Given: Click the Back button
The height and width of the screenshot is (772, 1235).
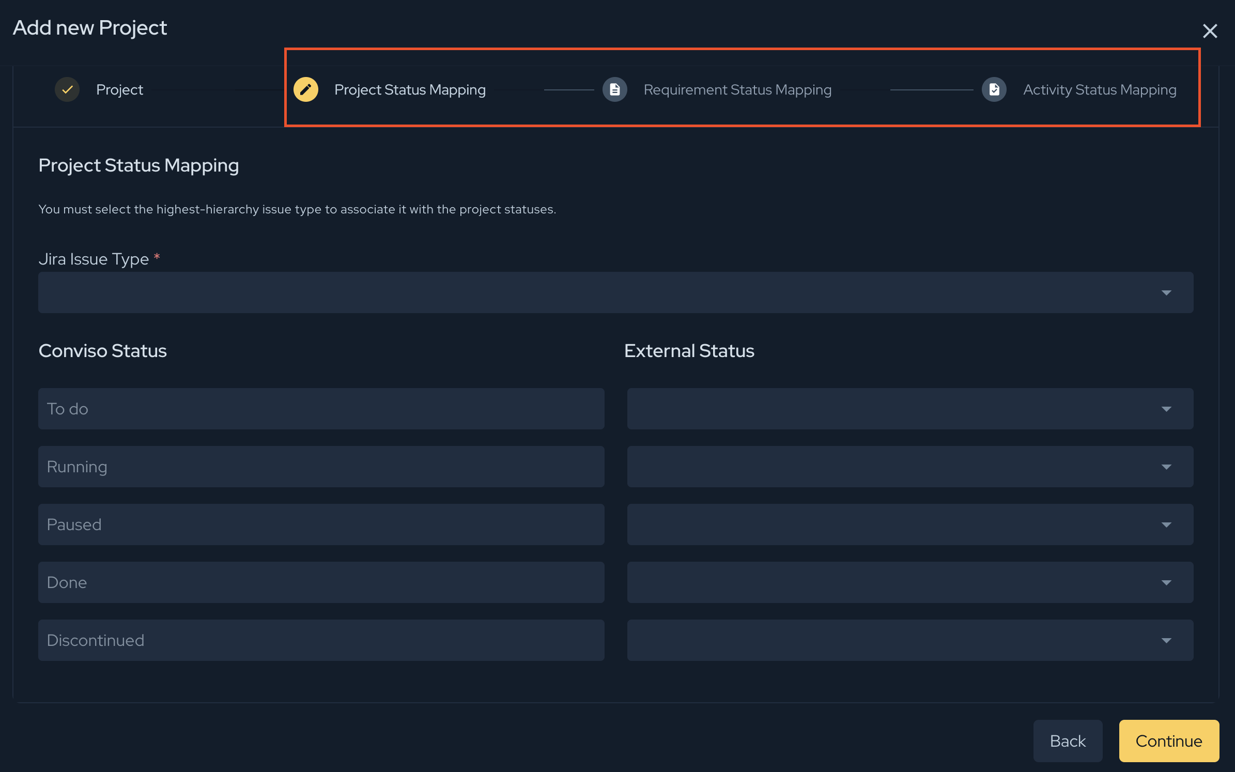Looking at the screenshot, I should pos(1068,741).
